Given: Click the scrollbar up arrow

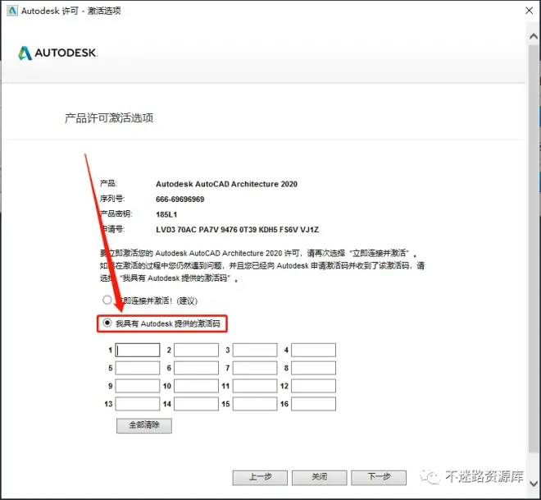Looking at the screenshot, I should point(534,36).
